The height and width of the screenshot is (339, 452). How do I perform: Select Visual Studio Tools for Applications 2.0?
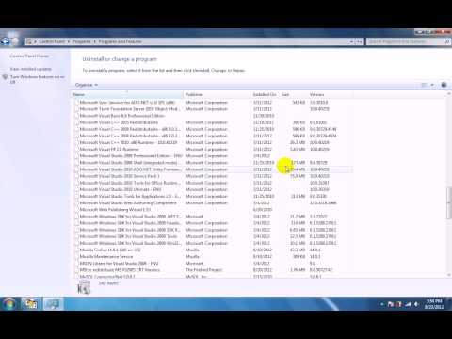(x=213, y=196)
